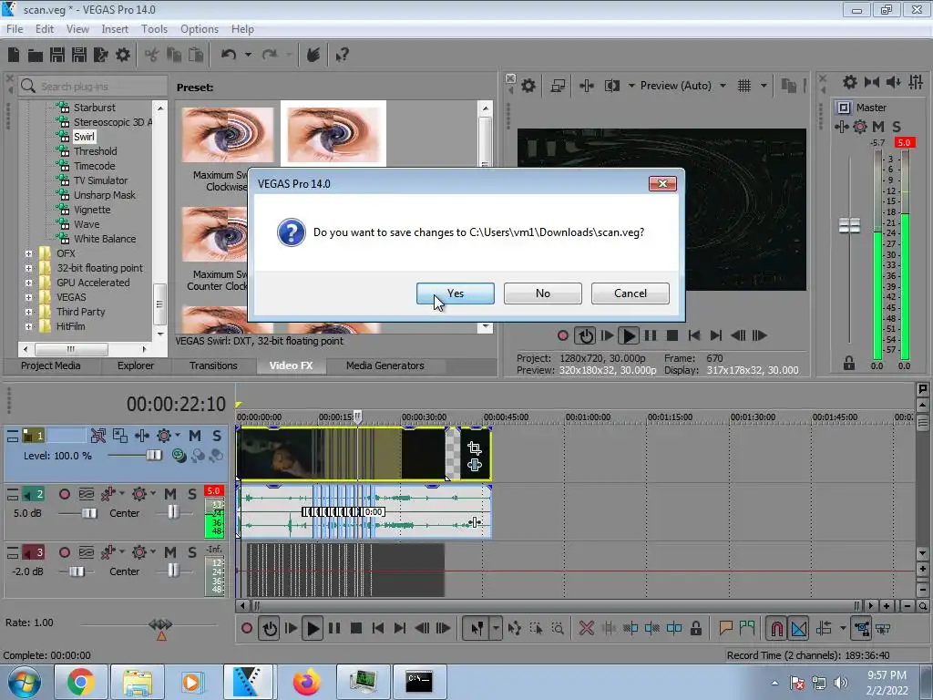Open track 1 FX gear icon
The width and height of the screenshot is (933, 700).
tap(164, 436)
